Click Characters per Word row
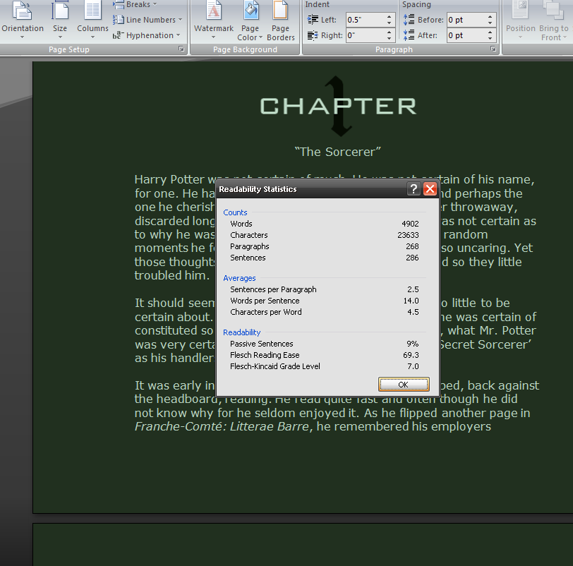Screen dimensions: 573x566 [x=324, y=312]
